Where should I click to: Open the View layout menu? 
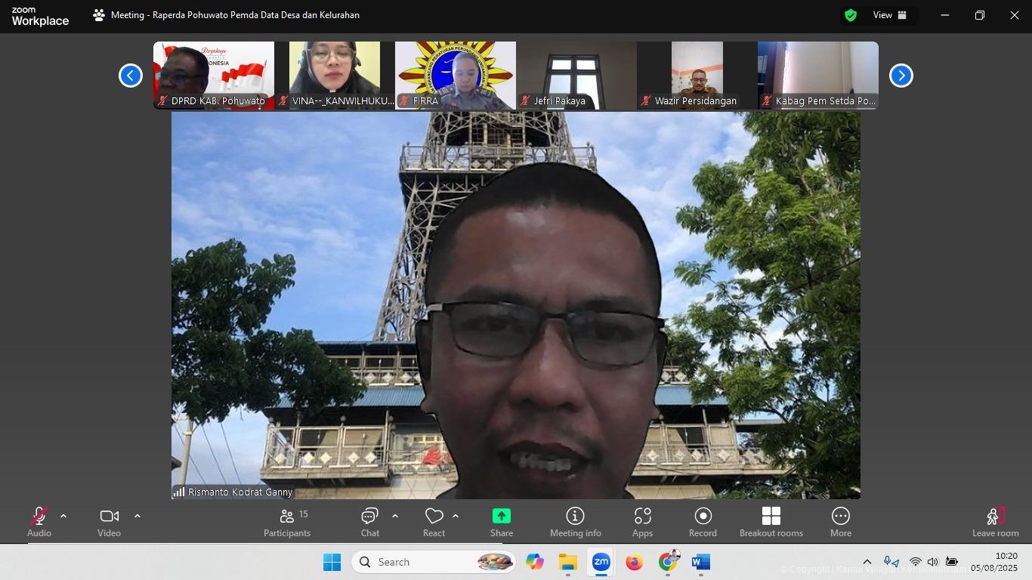point(890,15)
